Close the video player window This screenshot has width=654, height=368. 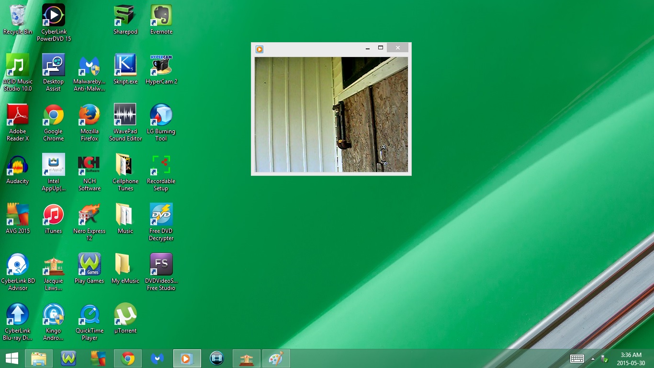pos(397,48)
